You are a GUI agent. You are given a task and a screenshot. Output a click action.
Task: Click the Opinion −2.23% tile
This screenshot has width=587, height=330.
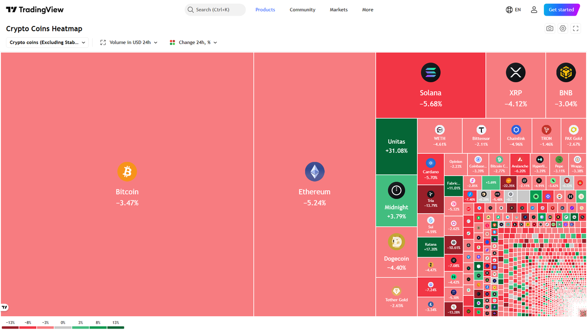(455, 164)
